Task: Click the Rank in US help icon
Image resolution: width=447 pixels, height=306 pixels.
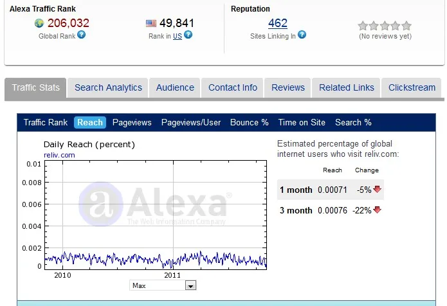Action: 188,35
